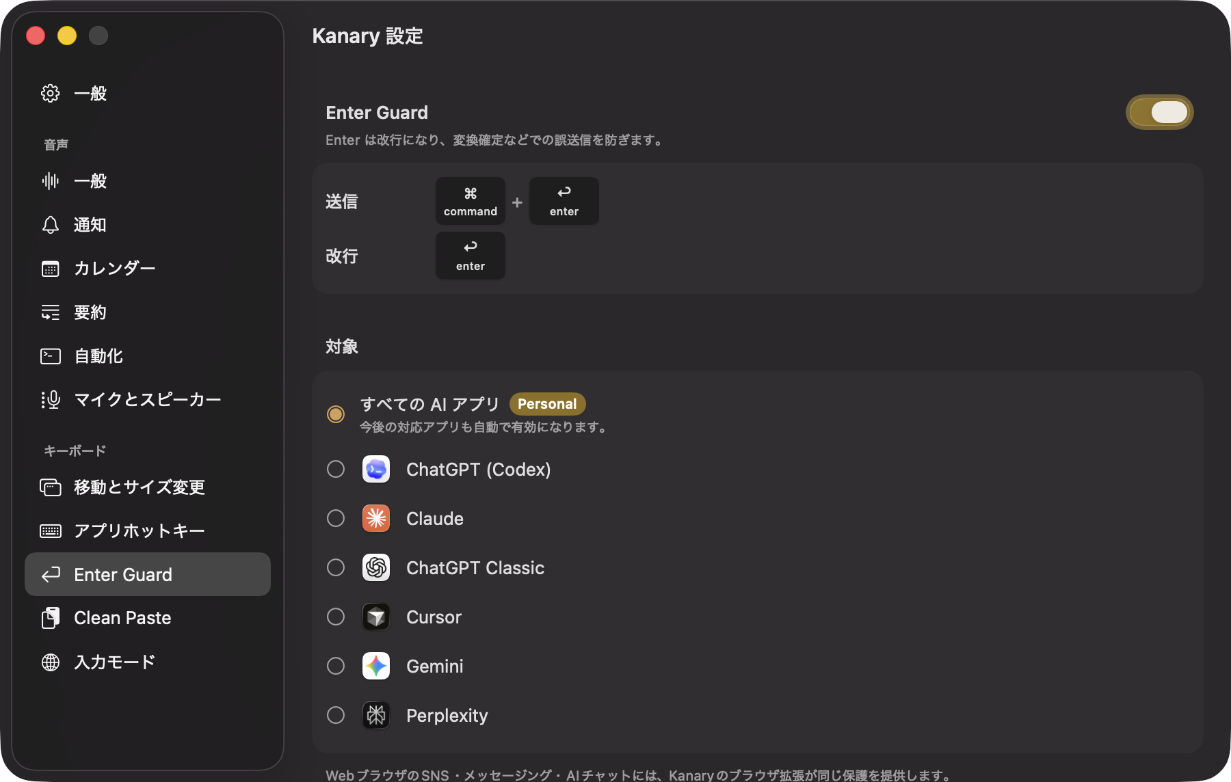Select the Perplexity radio button
The height and width of the screenshot is (782, 1231).
(336, 715)
